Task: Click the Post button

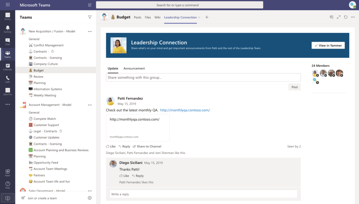Action: pyautogui.click(x=294, y=87)
